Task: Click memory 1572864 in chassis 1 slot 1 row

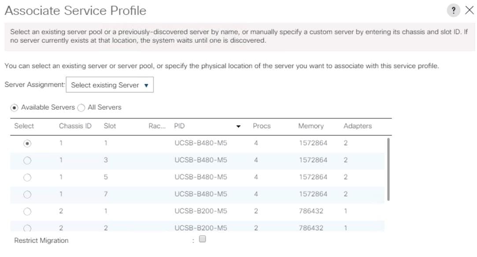Action: [313, 143]
